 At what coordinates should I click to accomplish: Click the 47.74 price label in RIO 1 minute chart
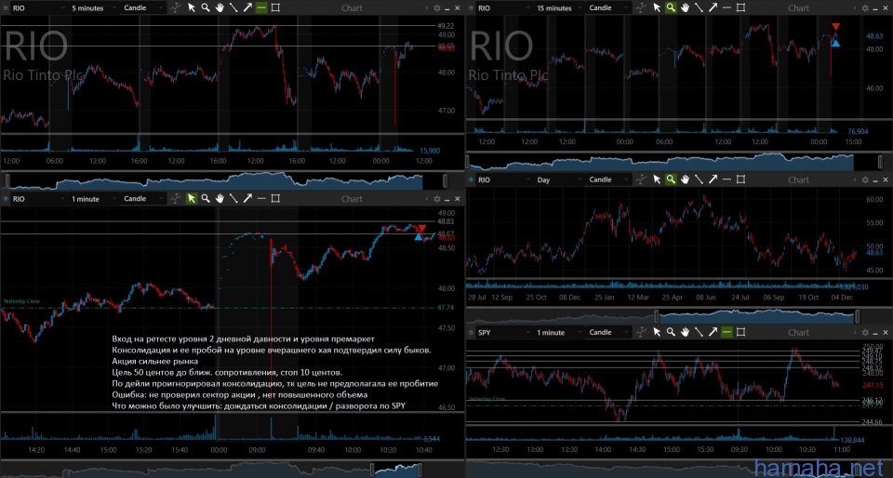(x=446, y=307)
